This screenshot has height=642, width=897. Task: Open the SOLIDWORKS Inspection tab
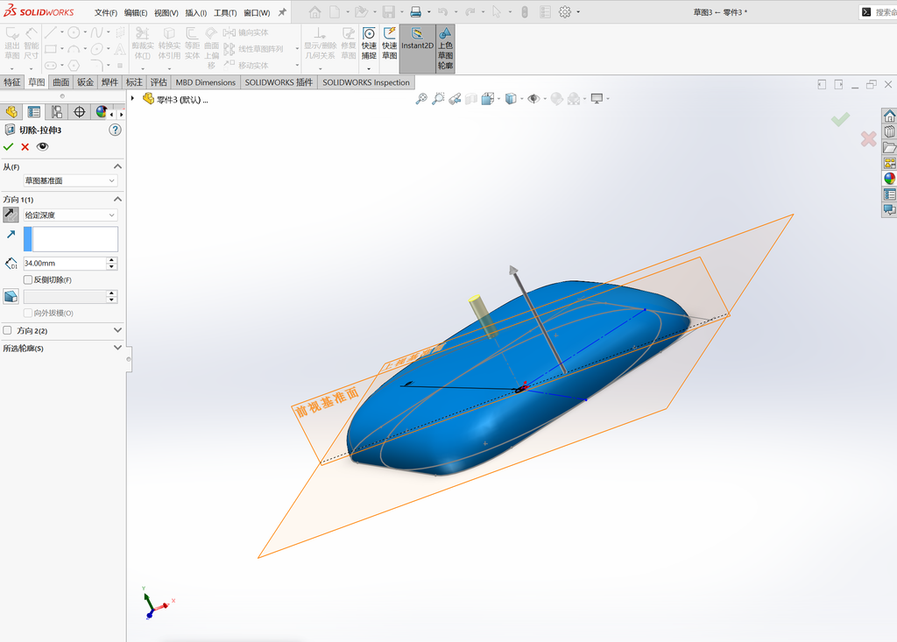point(366,82)
